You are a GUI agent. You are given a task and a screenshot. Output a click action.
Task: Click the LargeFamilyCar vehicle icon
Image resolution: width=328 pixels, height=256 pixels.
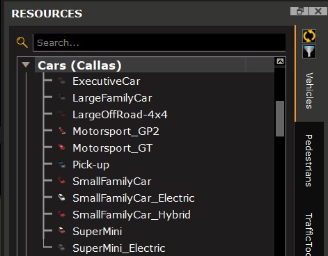[62, 97]
